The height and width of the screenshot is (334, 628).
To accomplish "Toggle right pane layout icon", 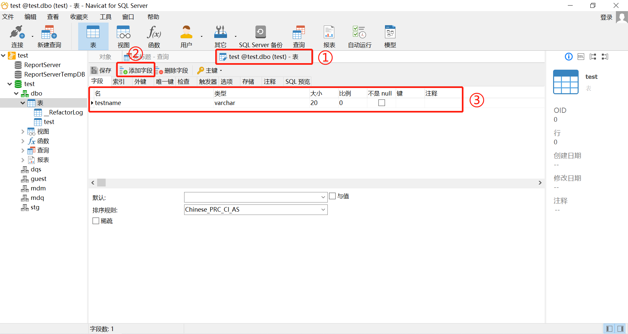I will click(x=620, y=328).
